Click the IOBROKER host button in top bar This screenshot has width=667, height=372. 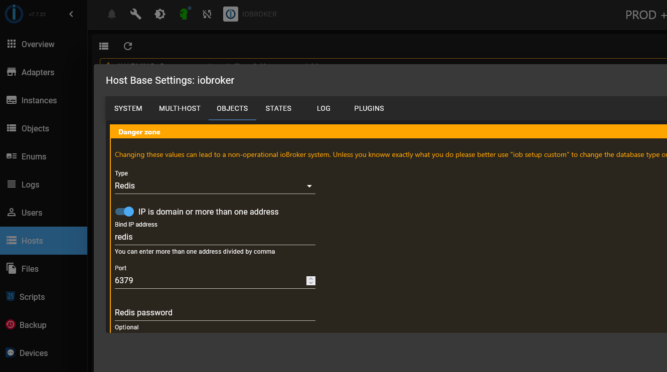tap(250, 15)
